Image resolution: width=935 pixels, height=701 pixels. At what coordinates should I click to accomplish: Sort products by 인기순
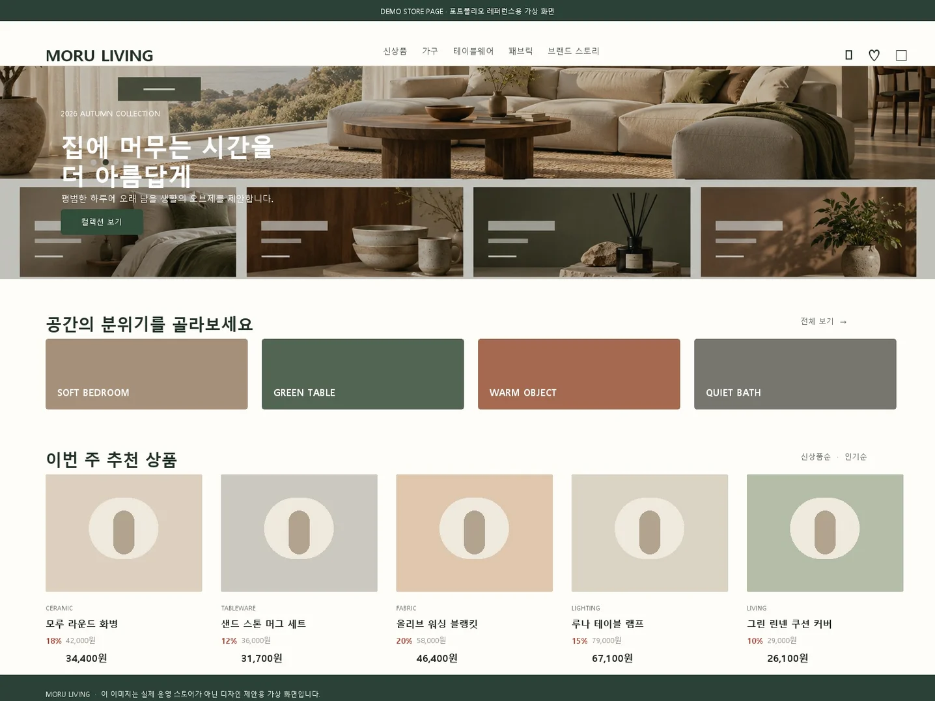856,457
